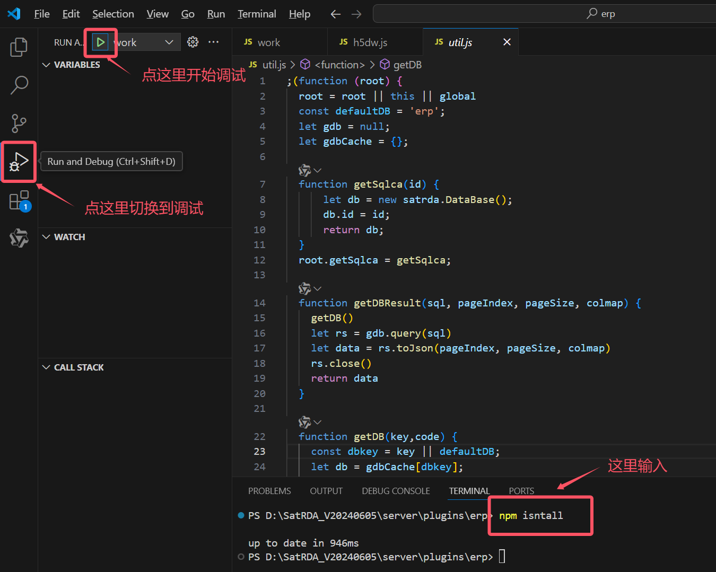Click the code lens icon above getDBResult
Viewport: 716px width, 572px height.
coord(304,289)
